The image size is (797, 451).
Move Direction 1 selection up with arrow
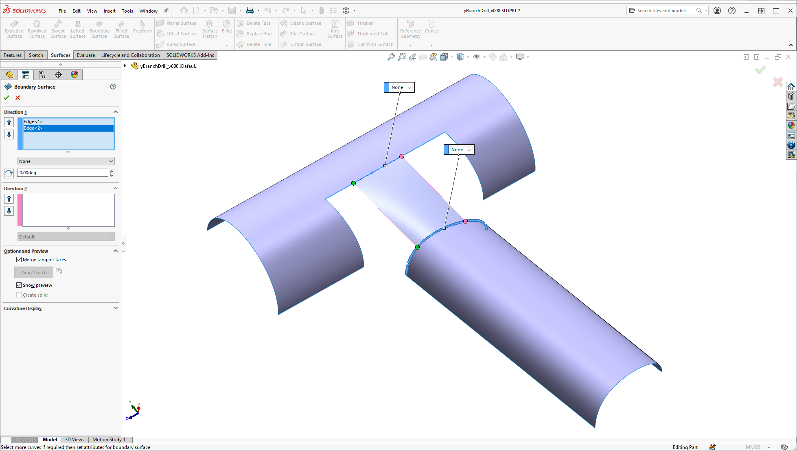point(9,122)
